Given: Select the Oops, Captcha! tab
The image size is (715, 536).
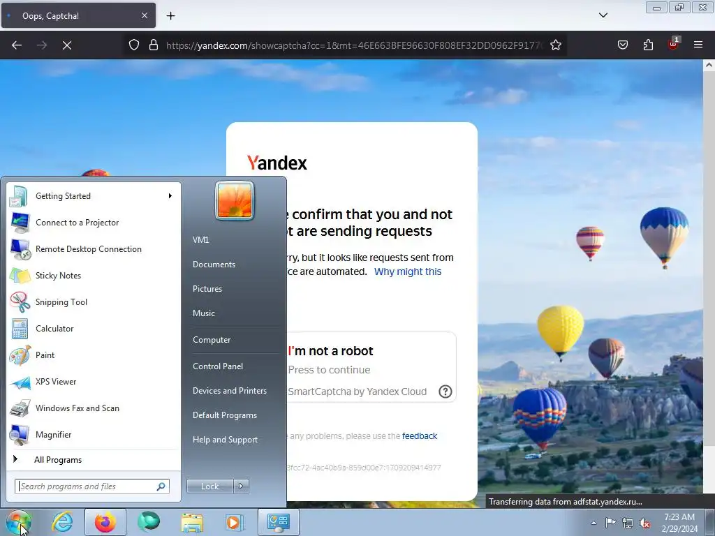Looking at the screenshot, I should (78, 15).
